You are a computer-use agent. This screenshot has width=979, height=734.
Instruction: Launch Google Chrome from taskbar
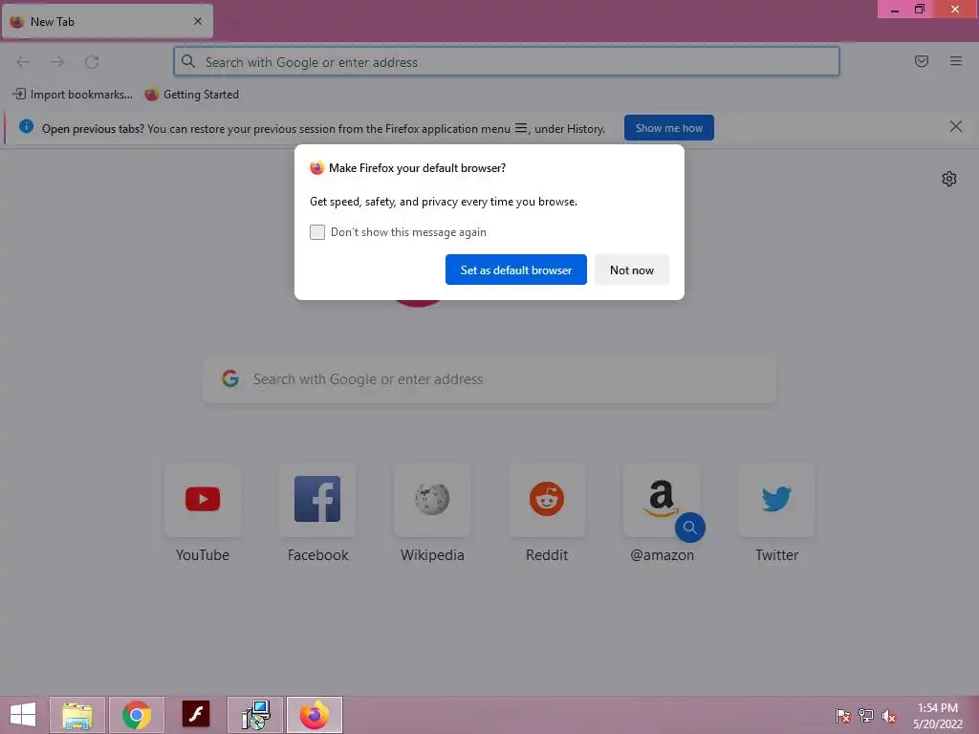pos(137,715)
